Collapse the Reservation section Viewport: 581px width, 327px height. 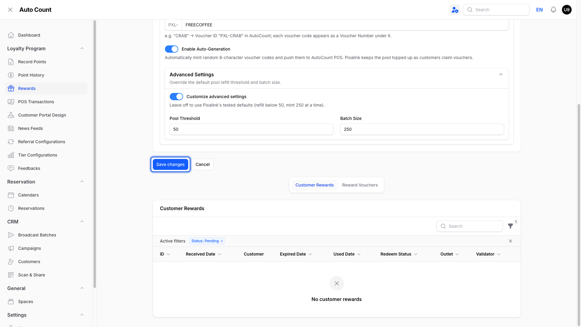click(x=82, y=182)
